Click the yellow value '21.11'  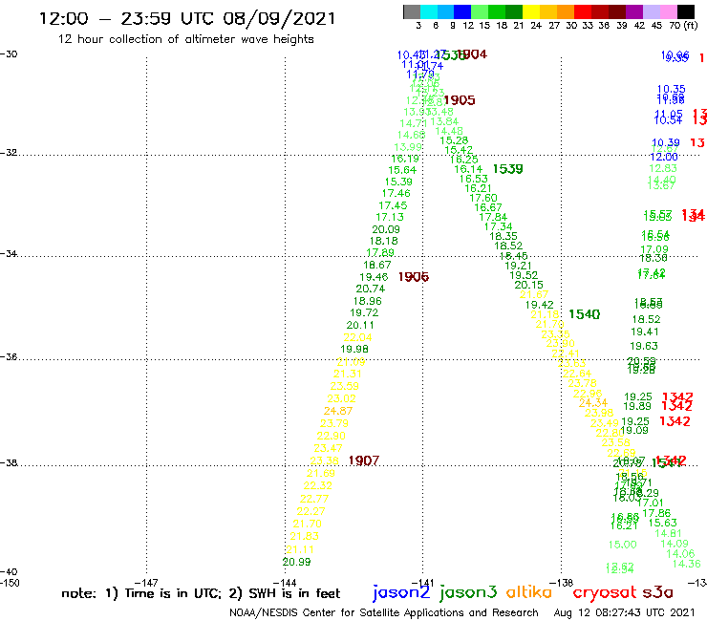(300, 549)
